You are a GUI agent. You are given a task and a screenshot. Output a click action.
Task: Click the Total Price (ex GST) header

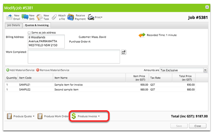pos(184,78)
